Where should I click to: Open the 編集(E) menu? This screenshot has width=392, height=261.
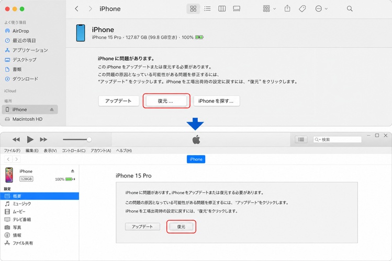tap(32, 150)
